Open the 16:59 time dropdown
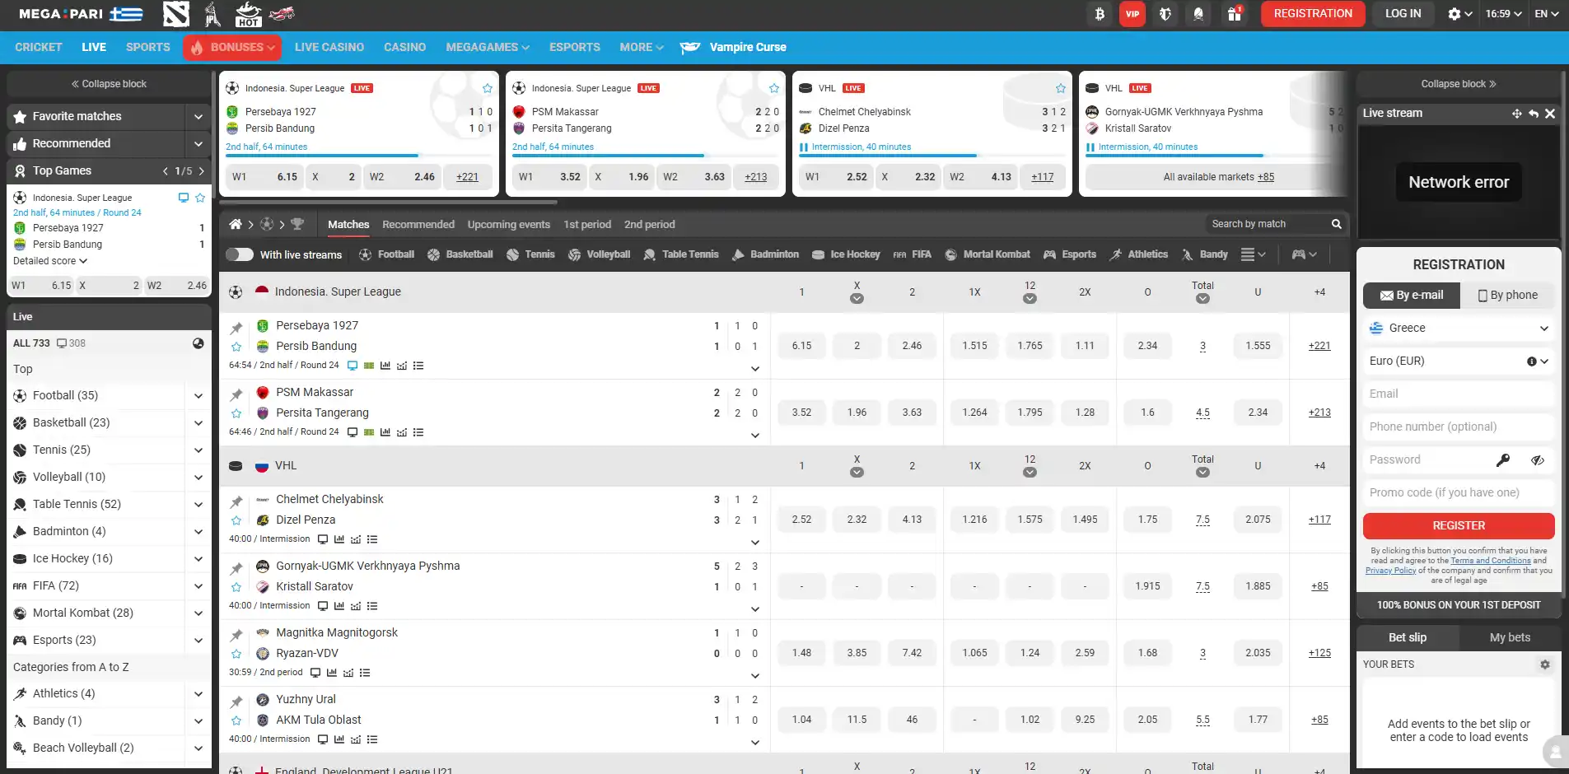Image resolution: width=1569 pixels, height=774 pixels. tap(1503, 14)
